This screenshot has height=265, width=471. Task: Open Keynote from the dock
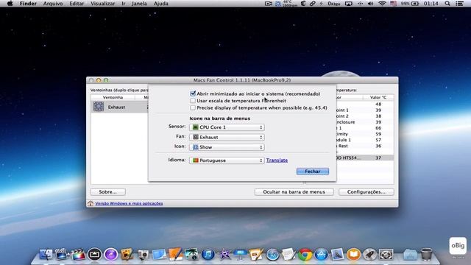pyautogui.click(x=240, y=254)
